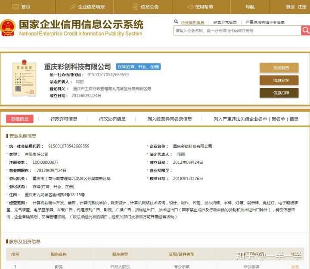Click the help icon beside 使用帮助
This screenshot has height=269, width=310.
tap(190, 7)
